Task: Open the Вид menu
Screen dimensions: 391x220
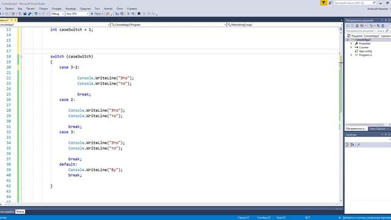Action: (20, 9)
